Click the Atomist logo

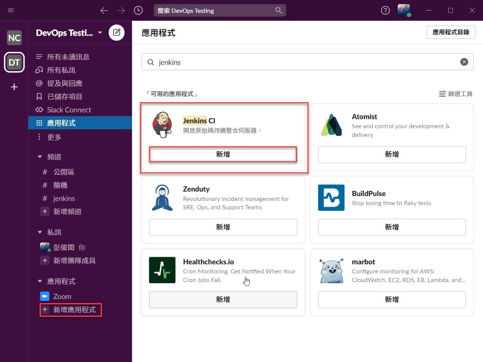pos(331,125)
